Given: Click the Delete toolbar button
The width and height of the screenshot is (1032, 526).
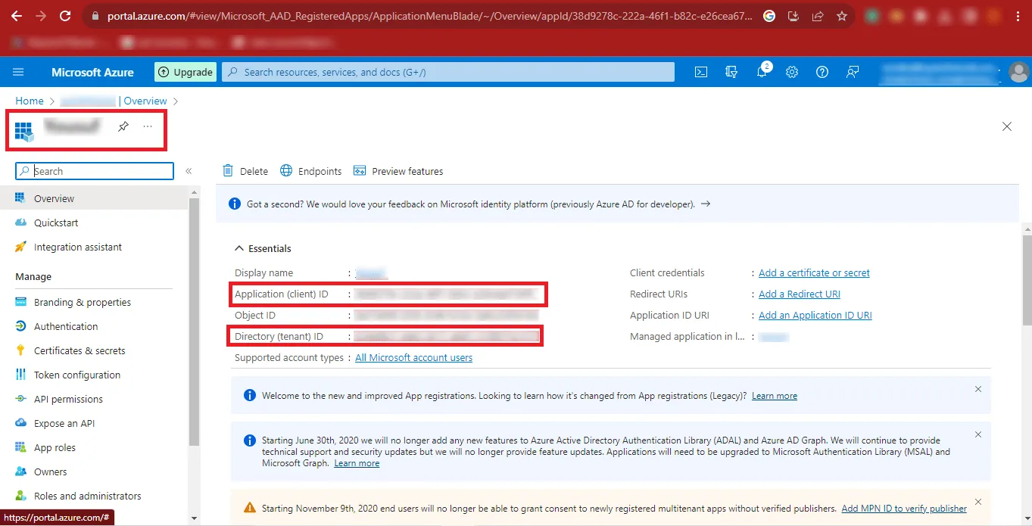Looking at the screenshot, I should coord(246,171).
